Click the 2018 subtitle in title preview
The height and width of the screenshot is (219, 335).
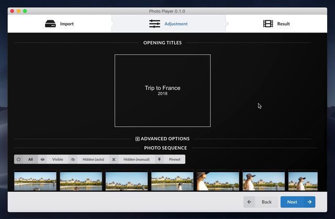163,94
